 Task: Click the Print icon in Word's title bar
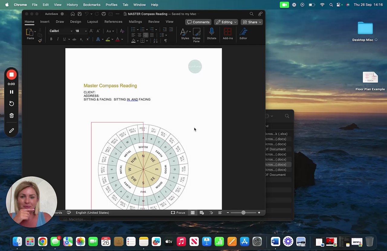[104, 14]
